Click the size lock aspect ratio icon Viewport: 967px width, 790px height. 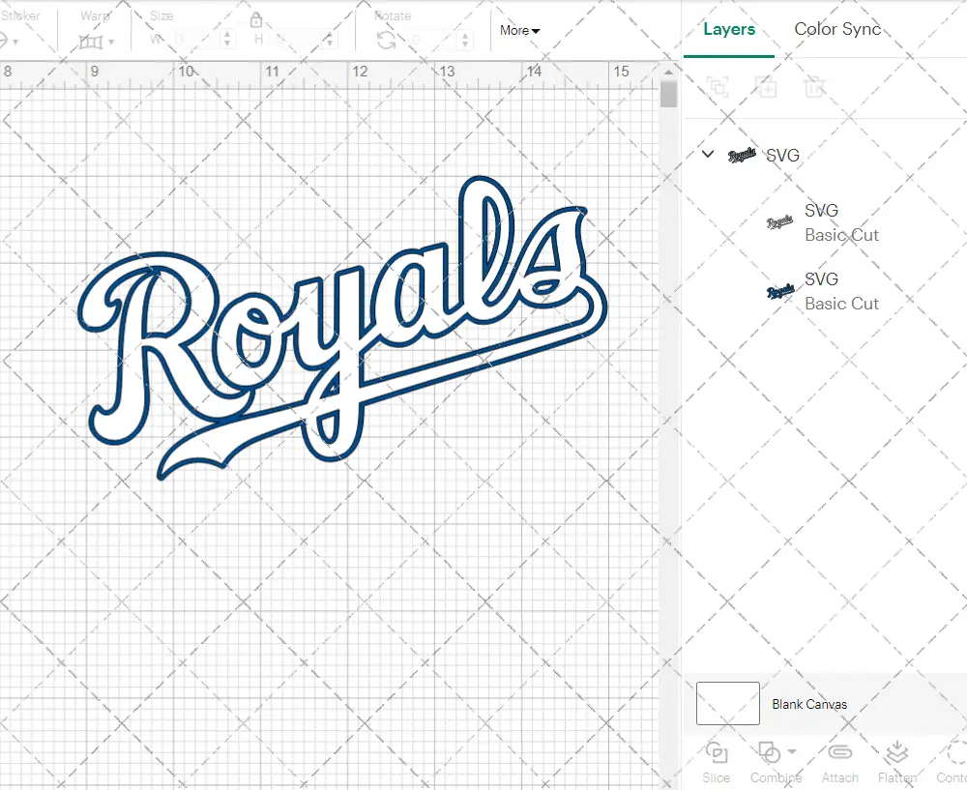pos(256,21)
